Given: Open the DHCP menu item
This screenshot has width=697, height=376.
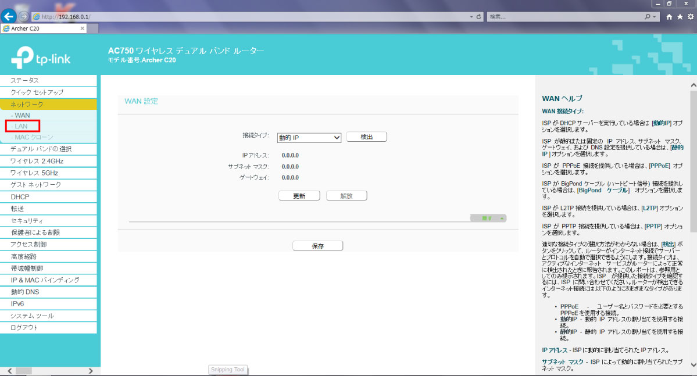Looking at the screenshot, I should pyautogui.click(x=20, y=197).
